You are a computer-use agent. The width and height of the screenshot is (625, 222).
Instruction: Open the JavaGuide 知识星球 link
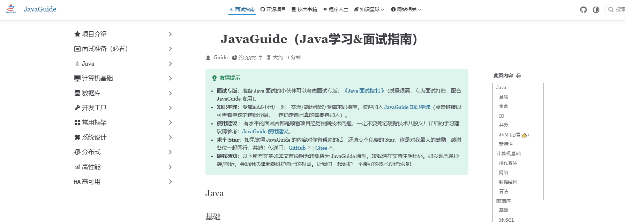click(407, 107)
